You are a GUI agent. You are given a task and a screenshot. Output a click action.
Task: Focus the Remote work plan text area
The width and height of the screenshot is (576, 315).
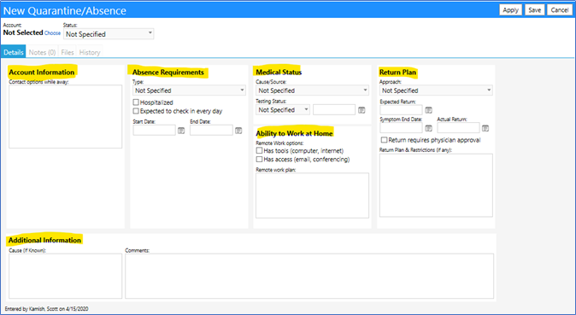pos(312,195)
